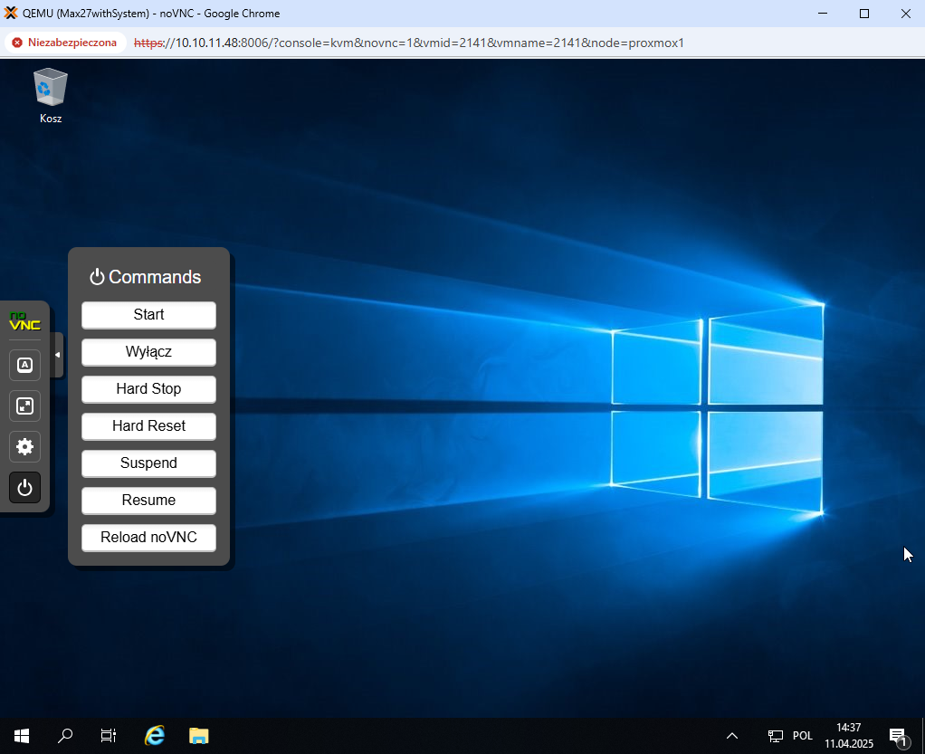Open noVNC settings gear
The width and height of the screenshot is (925, 754).
coord(24,446)
